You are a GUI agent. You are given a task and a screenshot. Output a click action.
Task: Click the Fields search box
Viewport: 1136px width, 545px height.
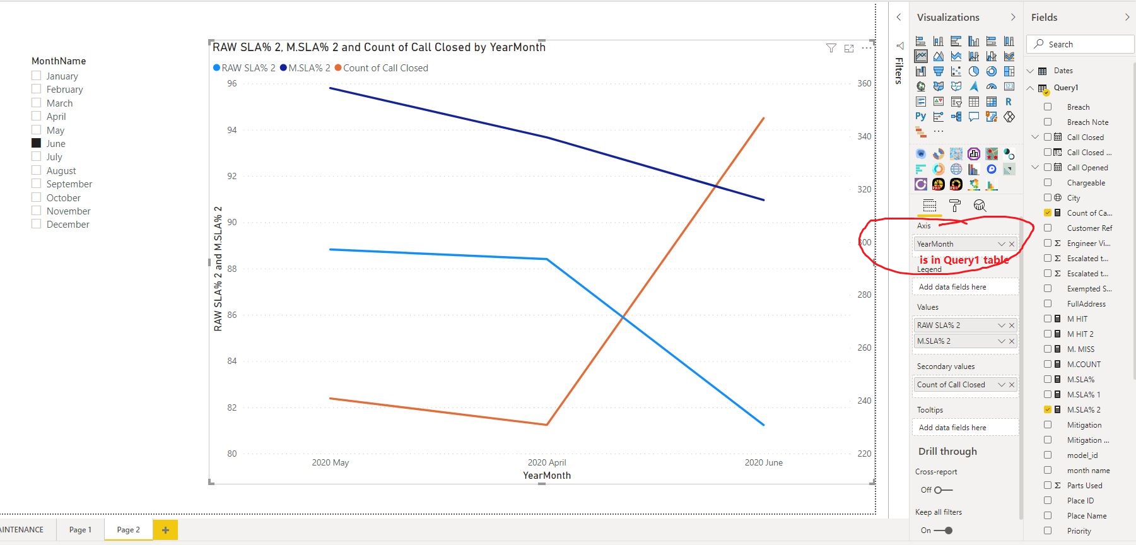pos(1080,44)
